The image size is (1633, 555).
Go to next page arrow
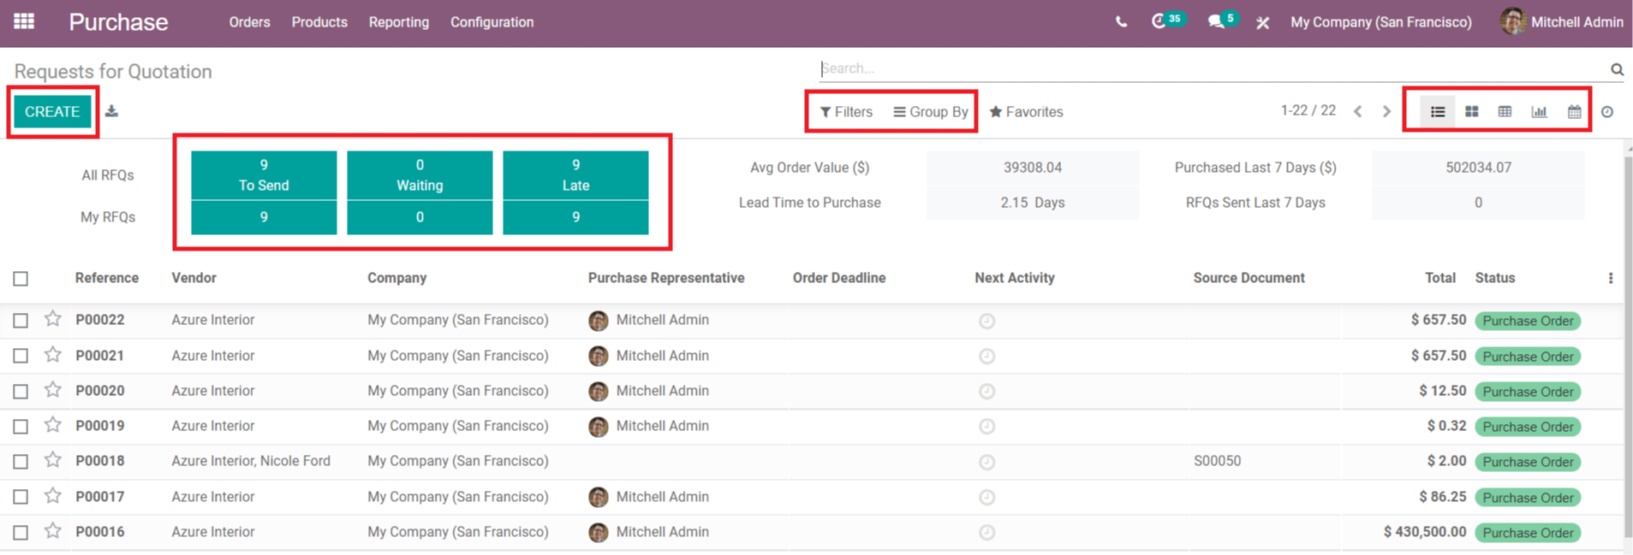[1386, 112]
